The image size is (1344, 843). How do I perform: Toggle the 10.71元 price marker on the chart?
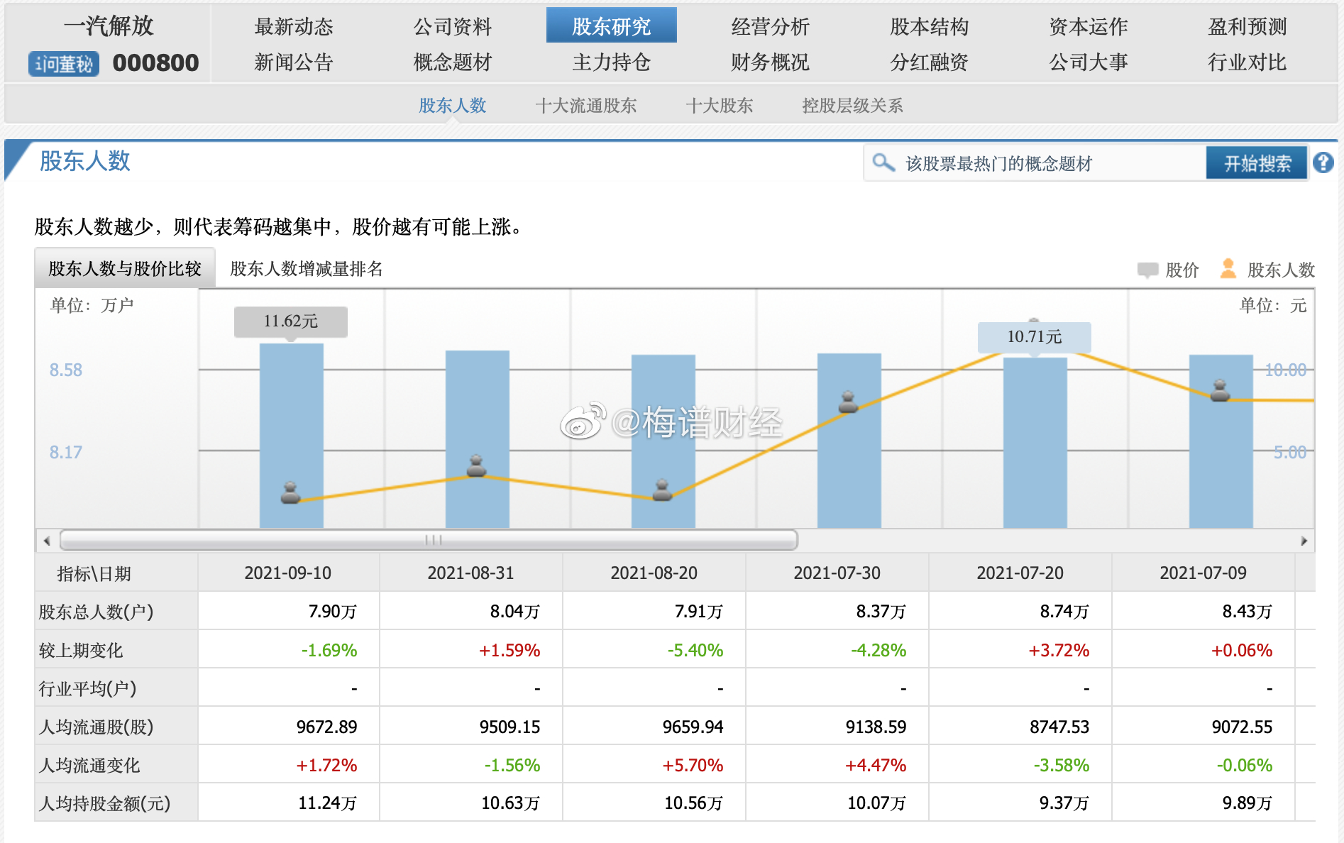click(1033, 338)
